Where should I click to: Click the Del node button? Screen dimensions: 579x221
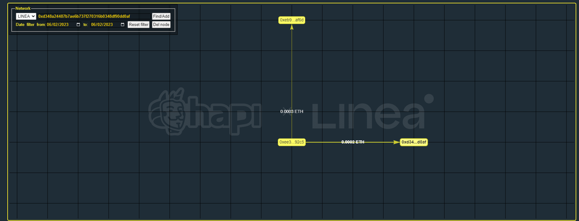(161, 25)
